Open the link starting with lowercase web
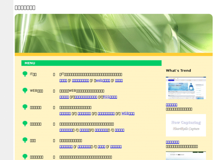The width and height of the screenshot is (214, 160). click(x=103, y=80)
